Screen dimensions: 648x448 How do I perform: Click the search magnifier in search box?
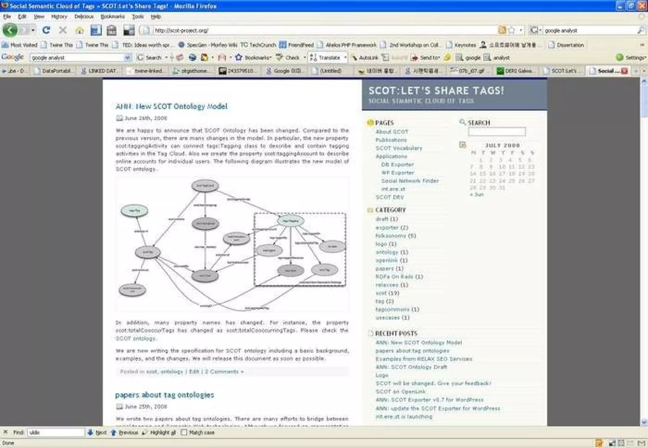coord(640,30)
